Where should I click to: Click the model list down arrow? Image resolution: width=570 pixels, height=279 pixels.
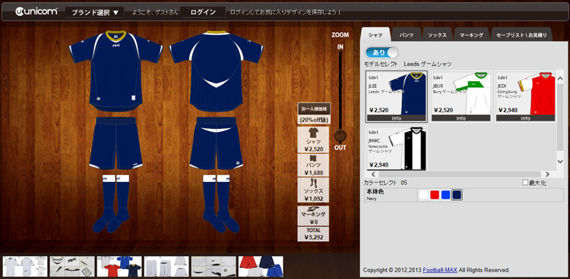point(560,161)
